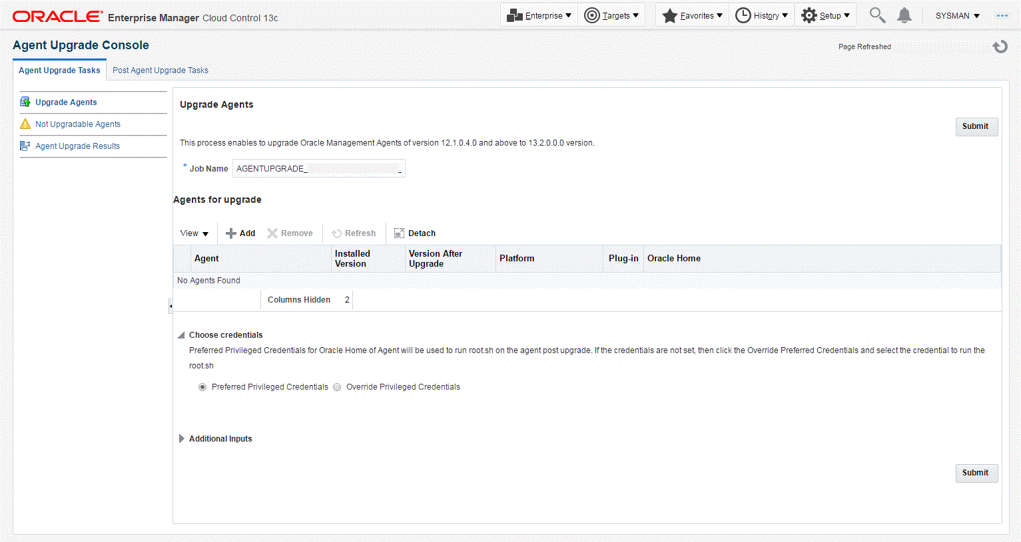Image resolution: width=1021 pixels, height=542 pixels.
Task: Click the bottom Submit button
Action: click(x=976, y=473)
